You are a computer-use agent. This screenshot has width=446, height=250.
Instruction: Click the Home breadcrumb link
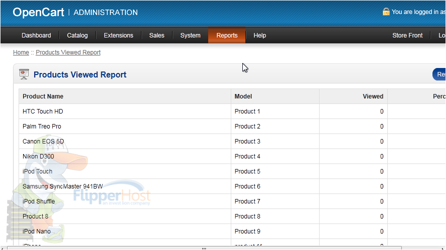point(21,52)
